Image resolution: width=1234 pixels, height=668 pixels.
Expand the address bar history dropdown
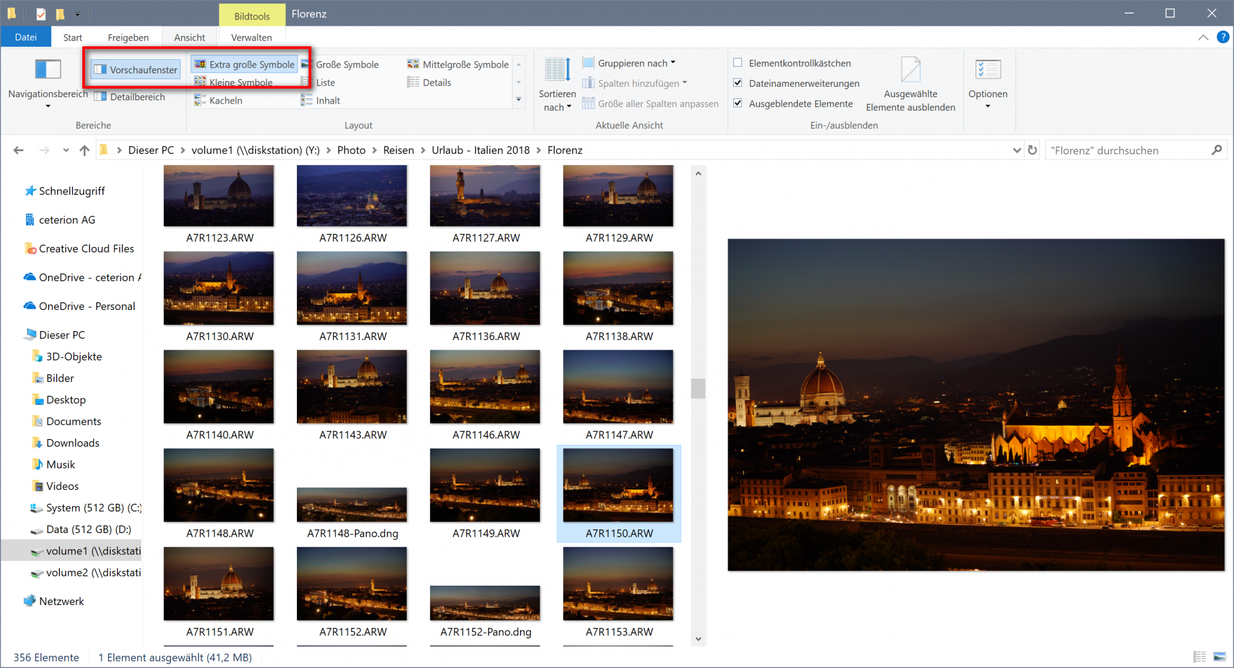pyautogui.click(x=1016, y=150)
